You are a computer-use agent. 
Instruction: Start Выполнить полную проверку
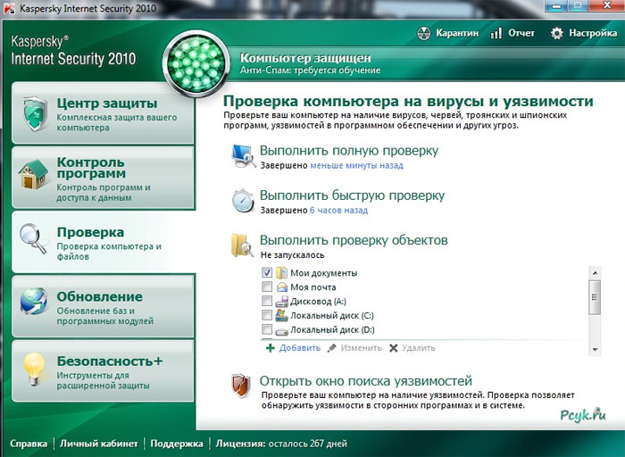coord(349,151)
